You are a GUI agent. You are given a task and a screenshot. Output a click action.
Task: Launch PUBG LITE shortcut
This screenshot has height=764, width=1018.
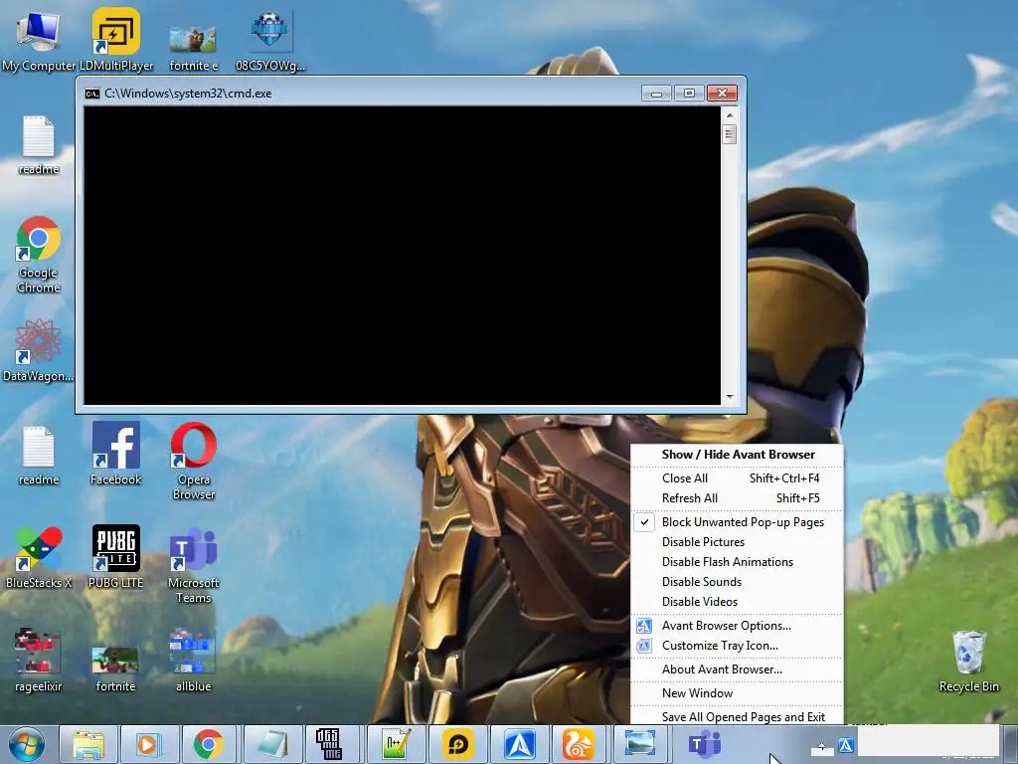click(x=115, y=557)
